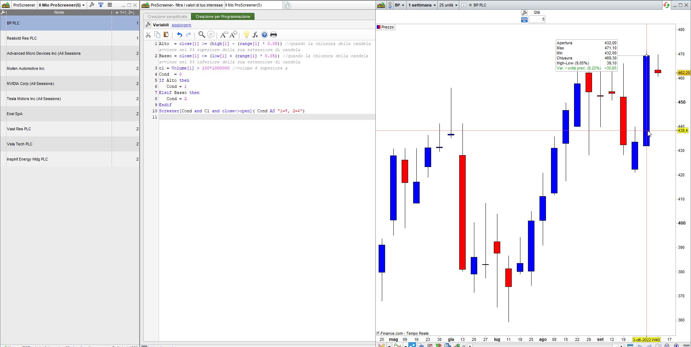The image size is (691, 347).
Task: Switch to Creazione semplificata tab
Action: 167,17
